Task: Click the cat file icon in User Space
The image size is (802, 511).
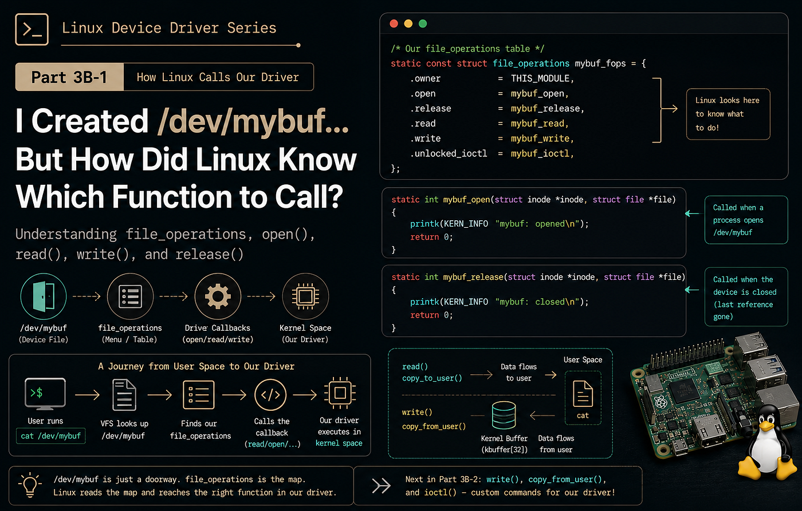Action: (x=583, y=394)
